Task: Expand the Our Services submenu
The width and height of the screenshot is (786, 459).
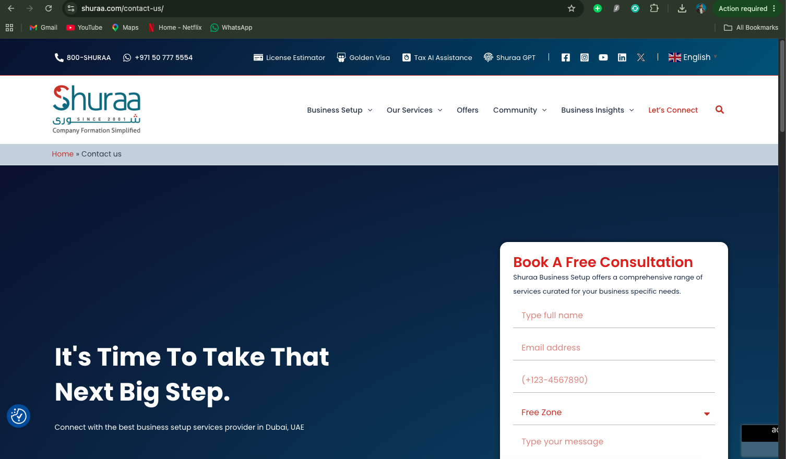Action: click(x=414, y=110)
